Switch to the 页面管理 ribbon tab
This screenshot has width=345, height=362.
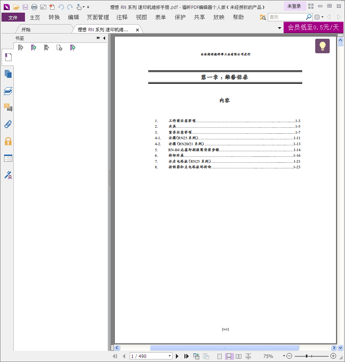pyautogui.click(x=98, y=17)
